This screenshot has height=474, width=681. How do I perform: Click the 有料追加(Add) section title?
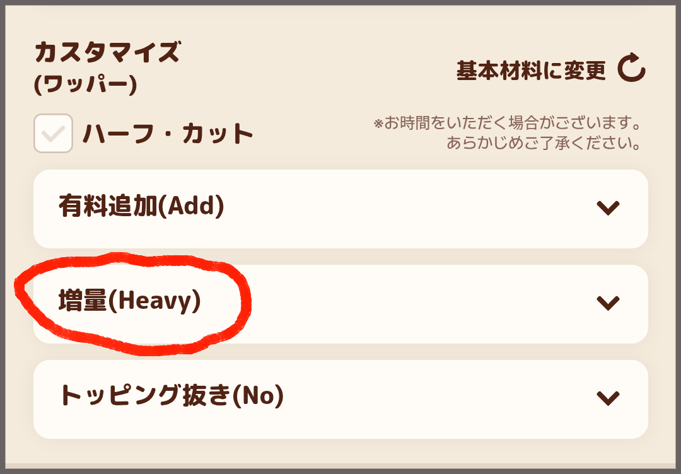[141, 206]
